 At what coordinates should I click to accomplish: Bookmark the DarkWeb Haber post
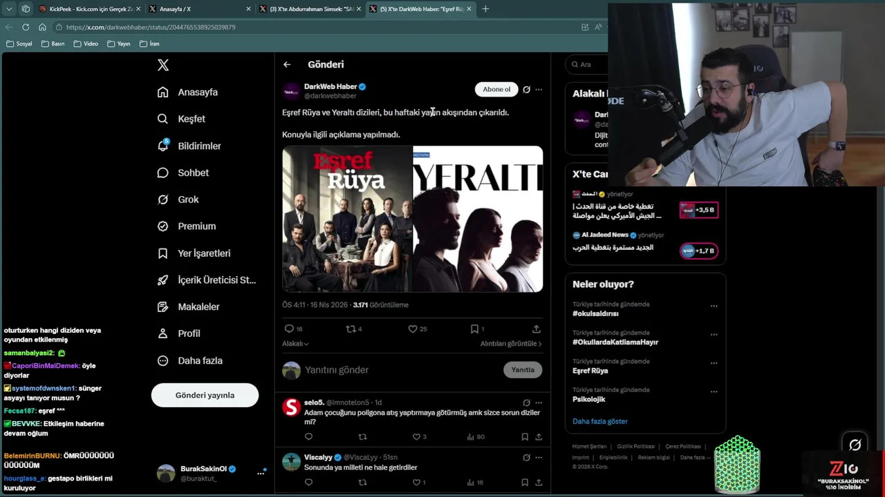point(474,329)
